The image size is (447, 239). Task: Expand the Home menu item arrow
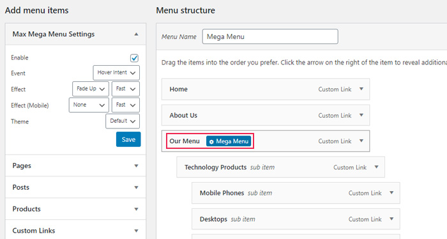361,89
